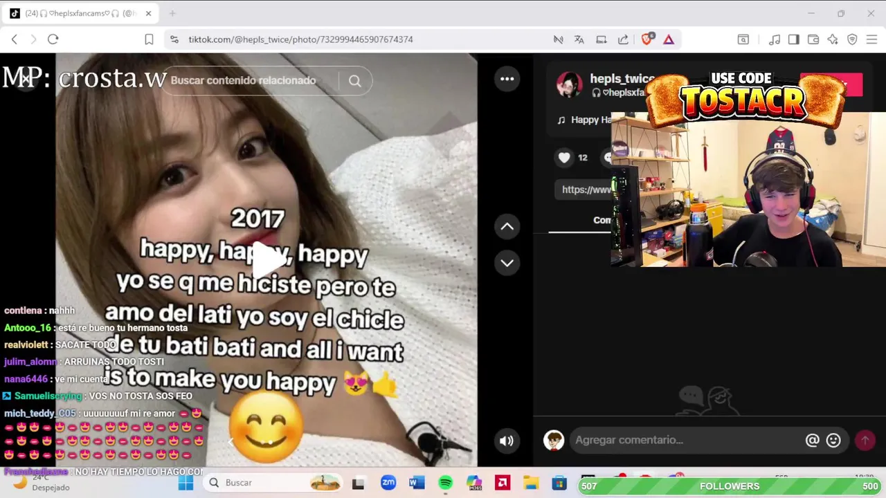Go back to the previous page
Screen dimensions: 886x498
(14, 39)
